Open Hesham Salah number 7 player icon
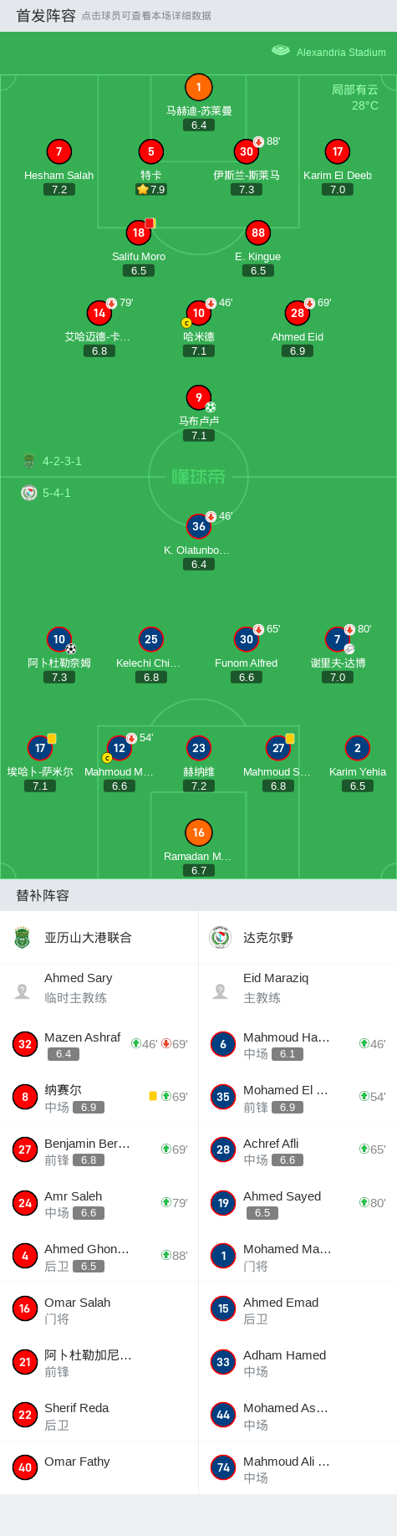This screenshot has width=397, height=1536. (59, 151)
